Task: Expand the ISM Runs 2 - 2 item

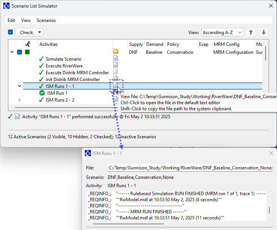Action: tap(19, 100)
